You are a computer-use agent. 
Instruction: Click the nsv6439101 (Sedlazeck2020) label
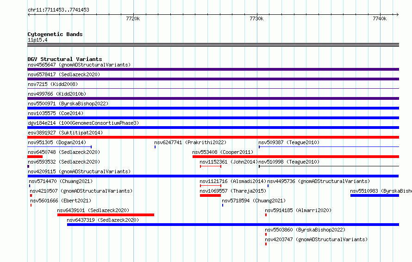(93, 210)
